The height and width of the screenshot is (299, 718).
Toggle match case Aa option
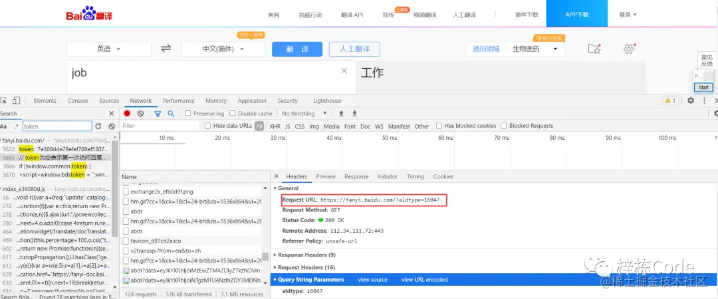3,127
